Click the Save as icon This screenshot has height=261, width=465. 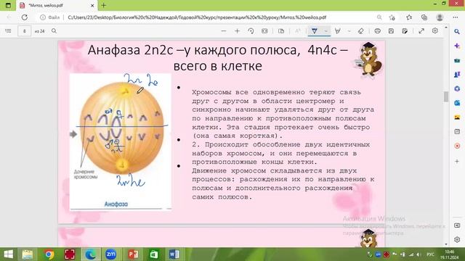[405, 30]
